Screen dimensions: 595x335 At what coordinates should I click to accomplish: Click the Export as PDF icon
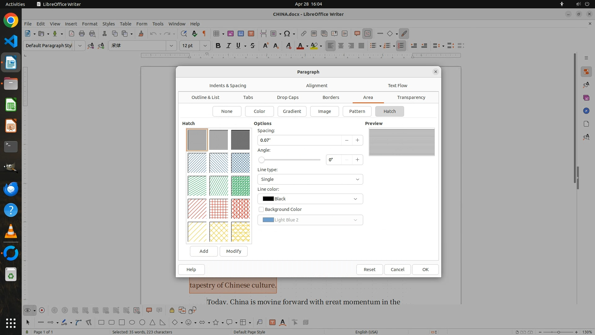click(72, 33)
